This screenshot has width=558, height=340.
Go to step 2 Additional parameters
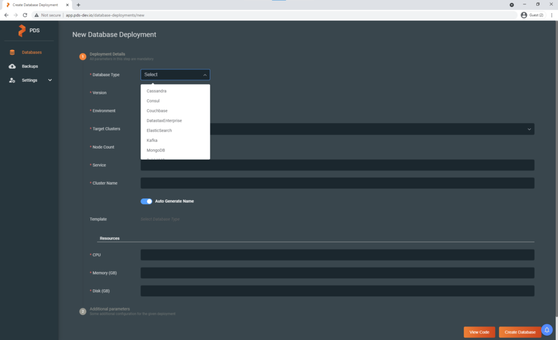(x=110, y=309)
